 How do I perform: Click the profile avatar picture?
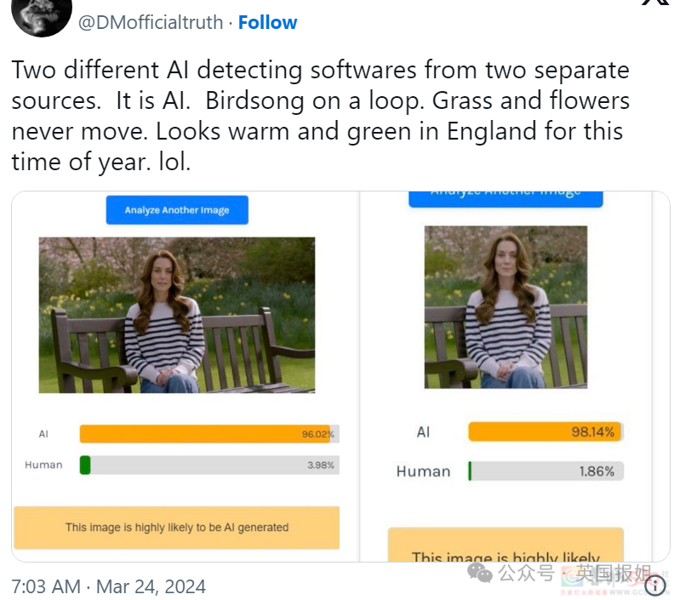(42, 15)
